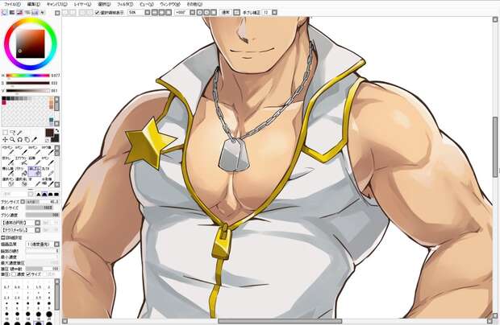Select the airbrush tool in second row
This screenshot has width=500, height=325.
(21, 161)
